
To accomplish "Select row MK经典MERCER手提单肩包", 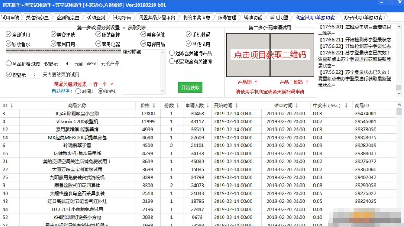I will [198, 137].
